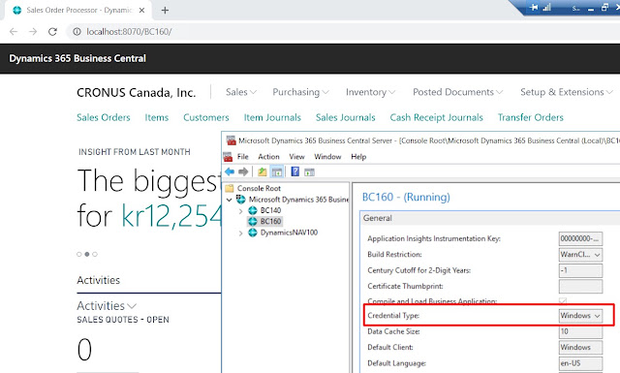Open the Help menu in MMC
The height and width of the screenshot is (373, 620).
point(358,157)
